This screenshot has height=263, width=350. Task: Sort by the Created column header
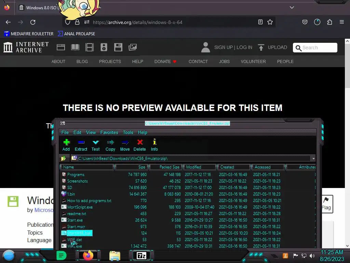point(234,167)
